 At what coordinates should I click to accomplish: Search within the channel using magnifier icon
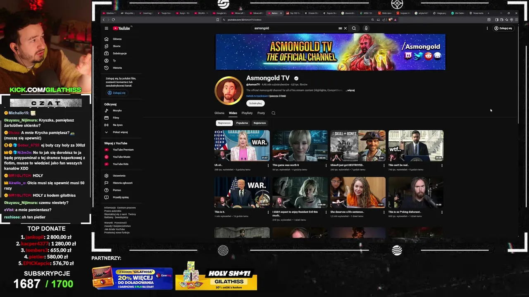(x=273, y=113)
